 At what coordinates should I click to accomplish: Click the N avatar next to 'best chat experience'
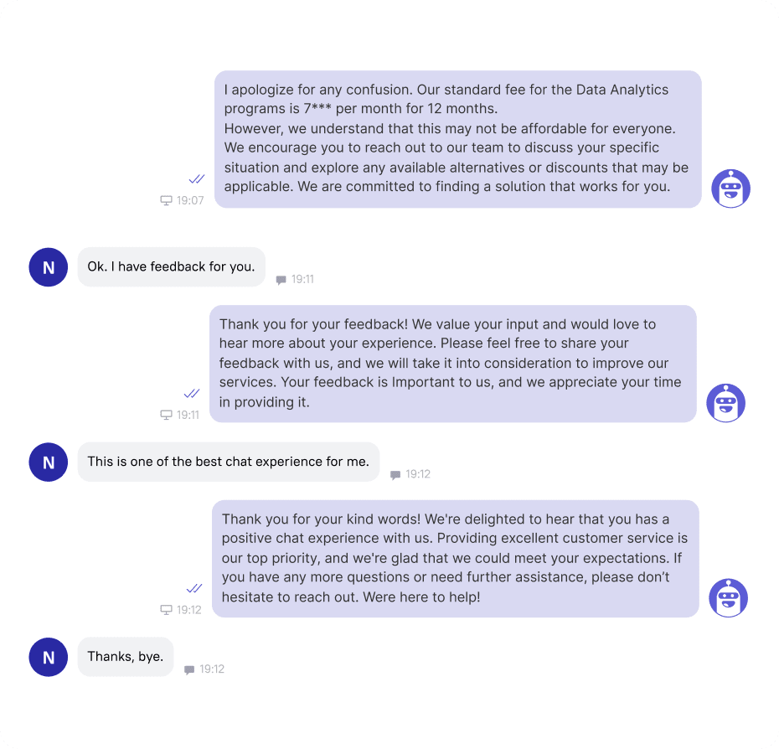pos(49,462)
